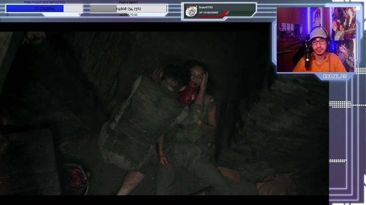Click the DOGZILAR name label

[335, 76]
